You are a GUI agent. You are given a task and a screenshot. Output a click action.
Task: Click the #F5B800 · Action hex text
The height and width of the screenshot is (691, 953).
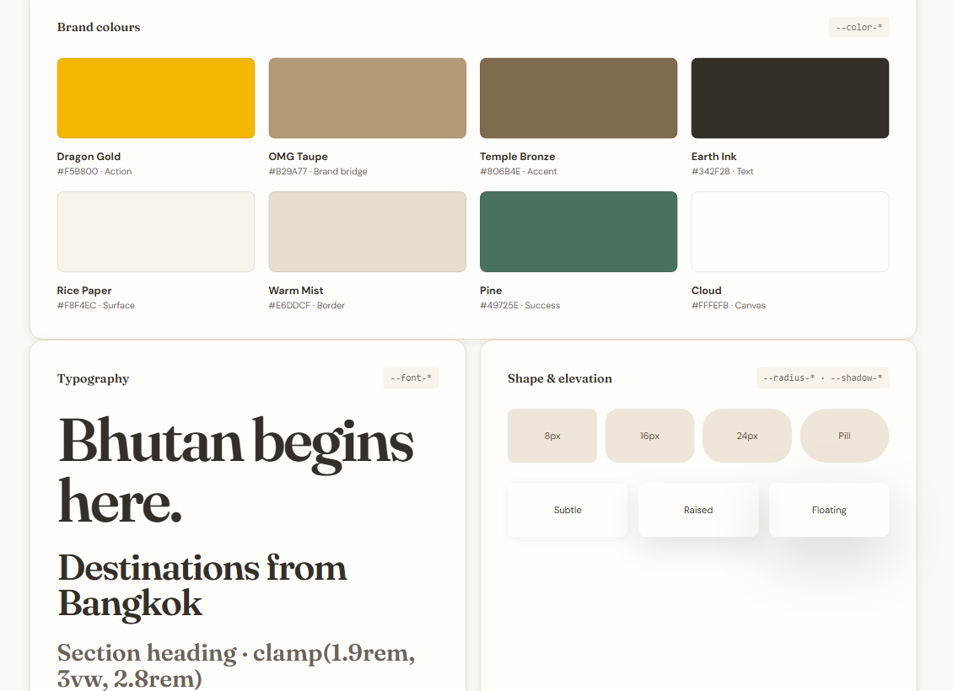94,171
